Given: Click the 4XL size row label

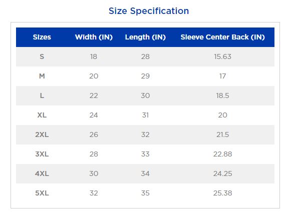Looking at the screenshot, I should click(42, 173).
